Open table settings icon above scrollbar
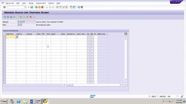 pos(126,34)
